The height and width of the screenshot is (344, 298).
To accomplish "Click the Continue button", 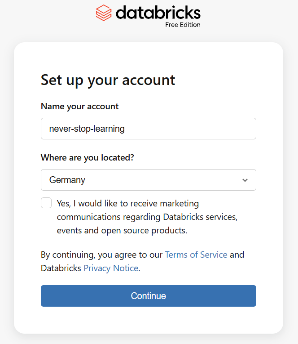I will pyautogui.click(x=149, y=296).
